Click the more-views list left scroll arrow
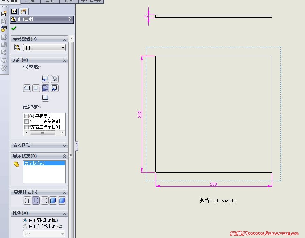Image resolution: width=305 pixels, height=238 pixels. 27,133
